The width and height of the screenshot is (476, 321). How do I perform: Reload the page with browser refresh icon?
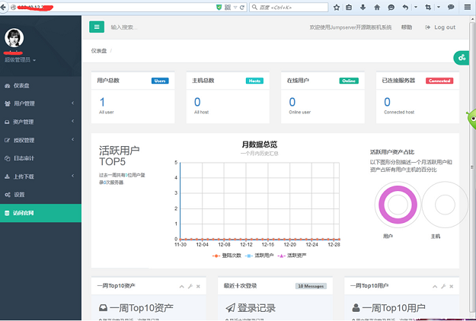coord(242,8)
